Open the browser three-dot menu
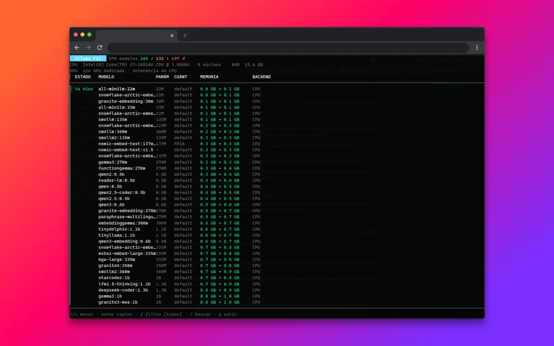 (x=477, y=47)
